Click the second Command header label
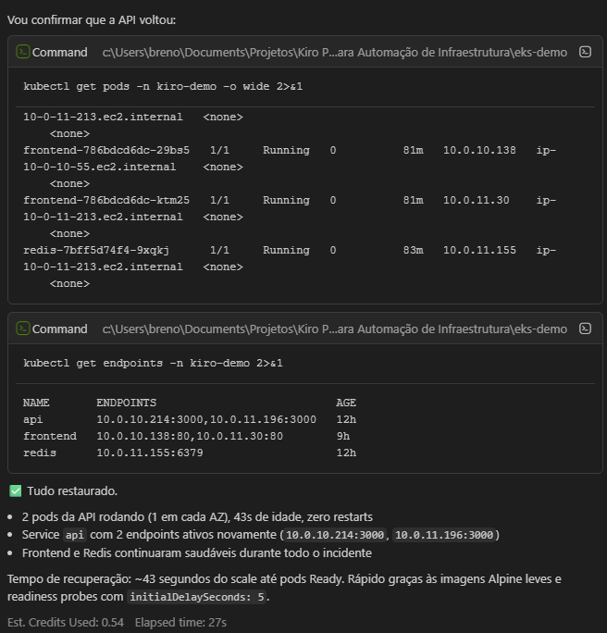Screen dimensions: 607x633 59,329
